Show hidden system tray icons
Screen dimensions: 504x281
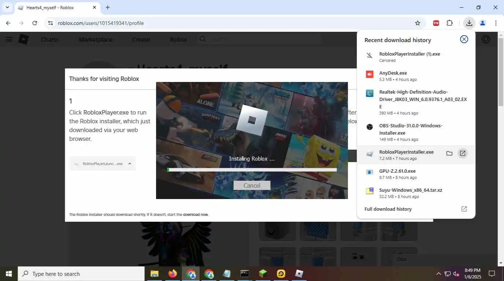pyautogui.click(x=438, y=274)
